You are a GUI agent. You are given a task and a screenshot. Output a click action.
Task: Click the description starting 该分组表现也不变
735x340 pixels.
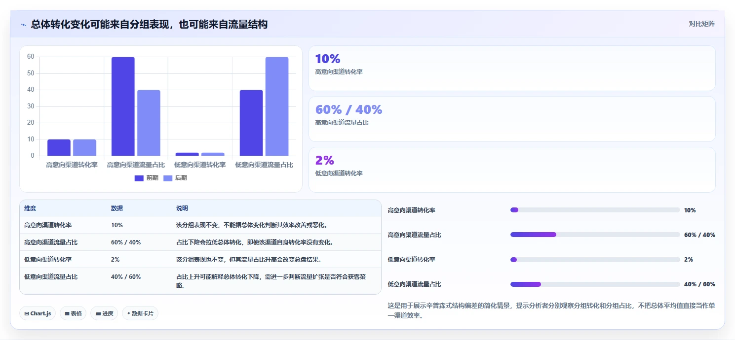tap(249, 259)
